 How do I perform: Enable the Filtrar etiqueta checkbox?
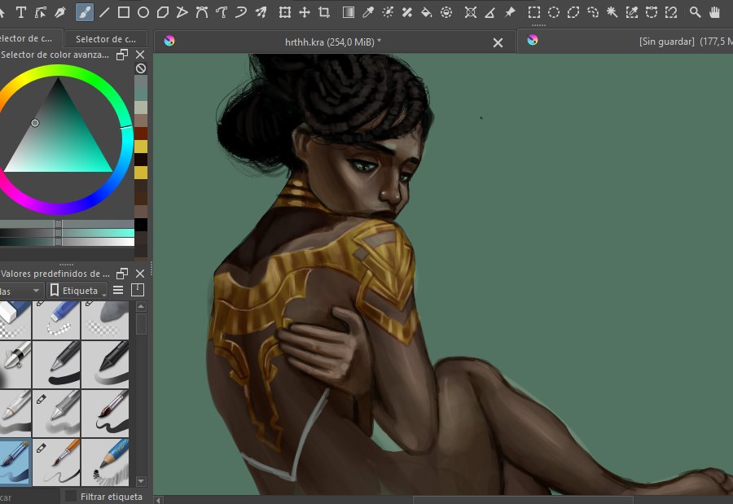pyautogui.click(x=70, y=496)
